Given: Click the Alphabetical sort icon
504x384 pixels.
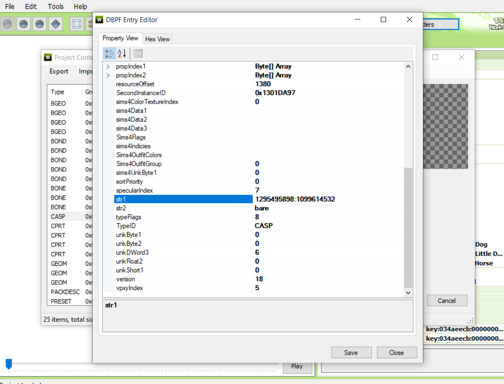Looking at the screenshot, I should 122,53.
